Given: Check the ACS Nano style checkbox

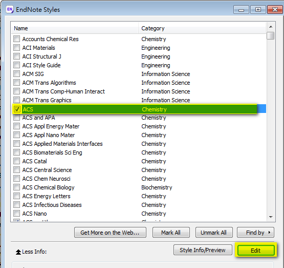Looking at the screenshot, I should pyautogui.click(x=17, y=214).
